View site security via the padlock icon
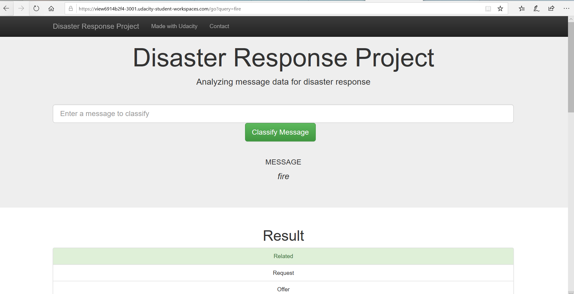The image size is (574, 294). tap(71, 9)
